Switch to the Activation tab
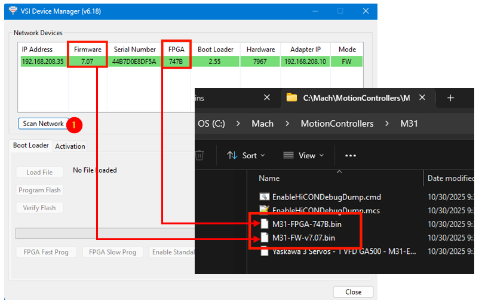This screenshot has height=304, width=482. pos(70,146)
